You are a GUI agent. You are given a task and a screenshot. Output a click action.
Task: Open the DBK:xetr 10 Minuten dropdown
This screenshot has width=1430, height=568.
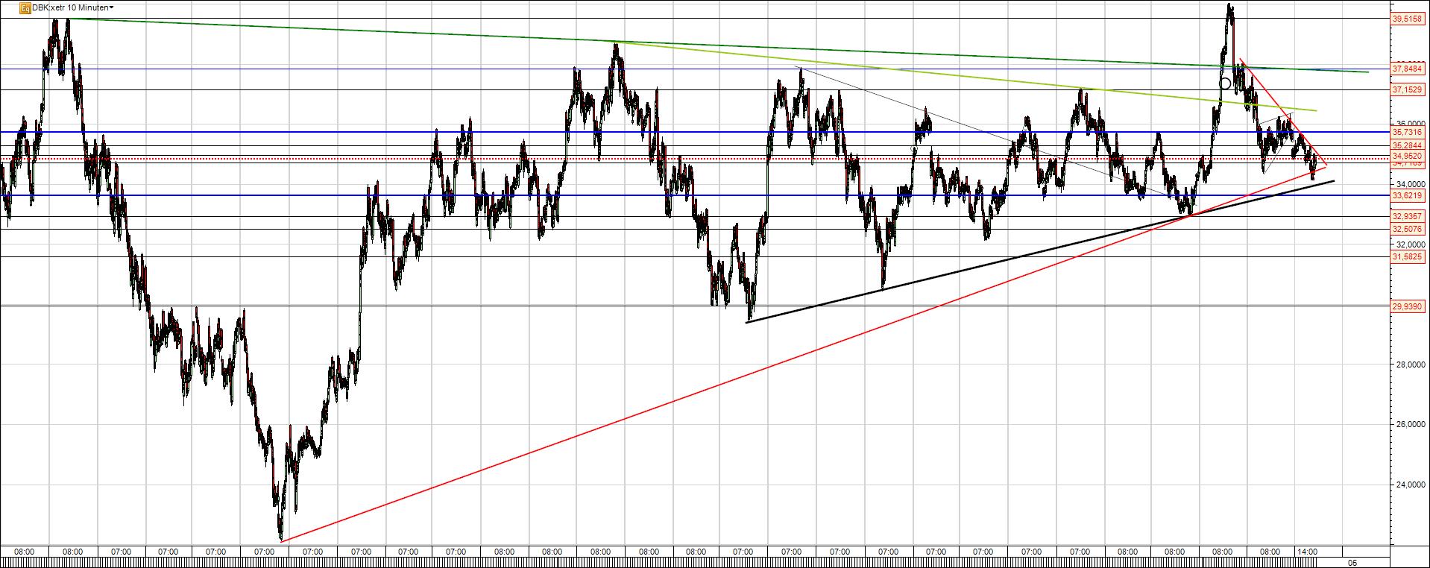[73, 7]
